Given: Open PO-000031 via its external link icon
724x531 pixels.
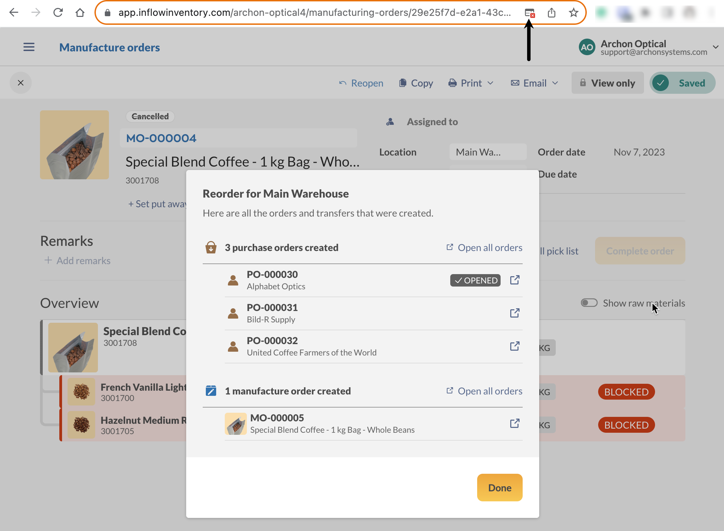Looking at the screenshot, I should coord(514,313).
